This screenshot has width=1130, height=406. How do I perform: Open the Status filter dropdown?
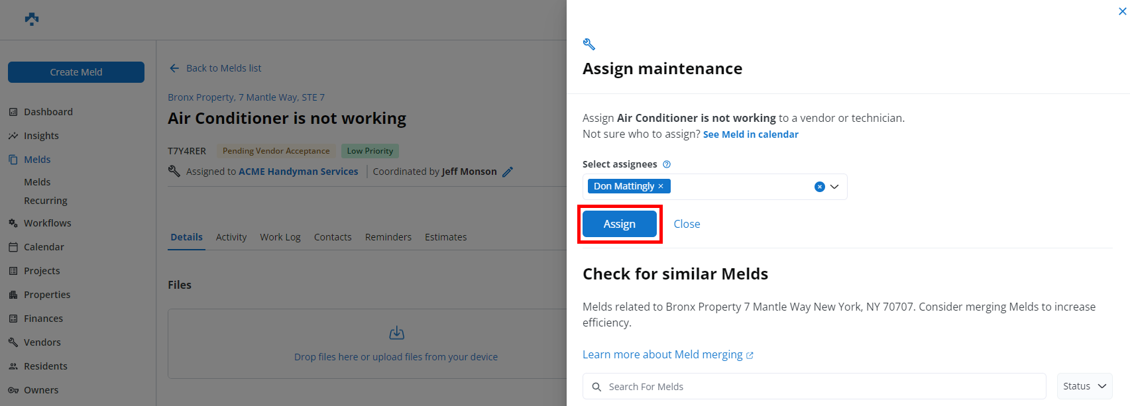(x=1084, y=386)
